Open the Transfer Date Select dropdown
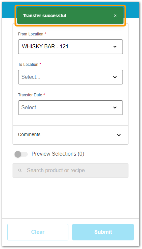This screenshot has width=142, height=249. click(70, 108)
